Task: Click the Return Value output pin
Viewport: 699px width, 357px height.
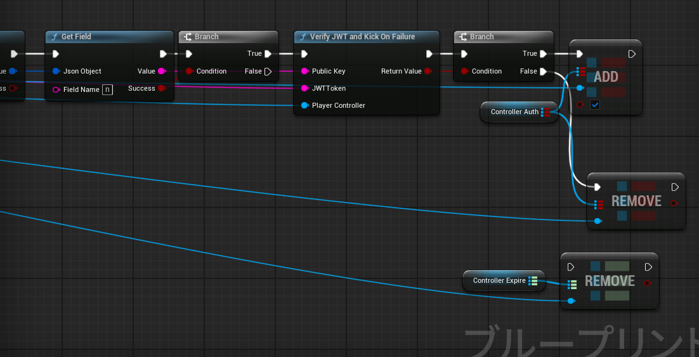Action: [x=428, y=71]
